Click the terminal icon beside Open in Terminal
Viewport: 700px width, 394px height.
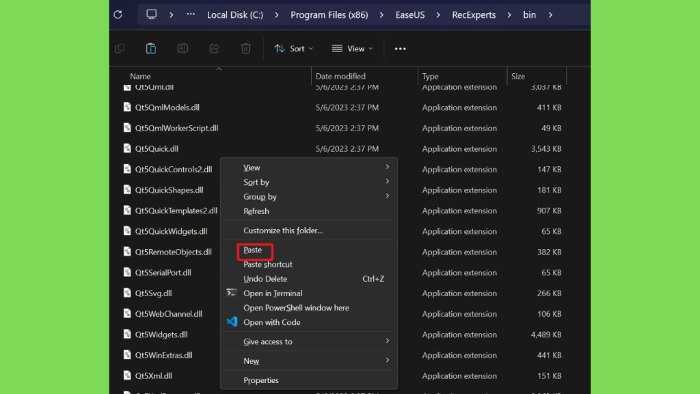tap(231, 293)
